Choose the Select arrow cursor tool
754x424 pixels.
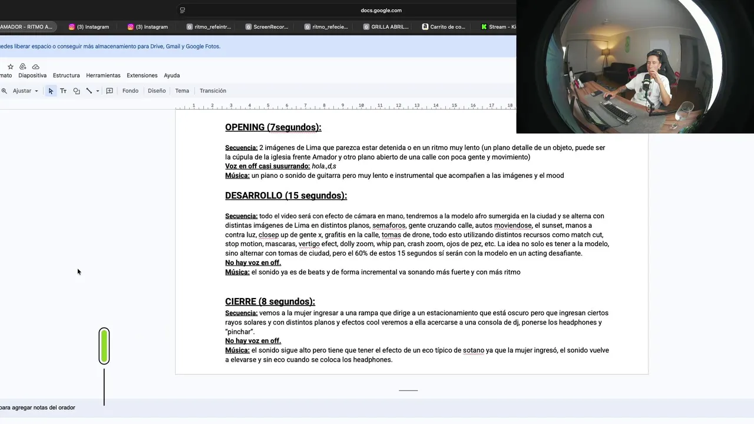[x=51, y=91]
